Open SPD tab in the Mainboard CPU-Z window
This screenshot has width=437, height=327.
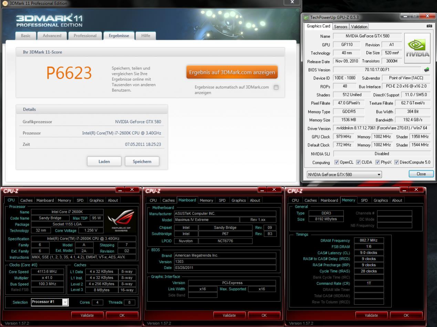click(222, 200)
